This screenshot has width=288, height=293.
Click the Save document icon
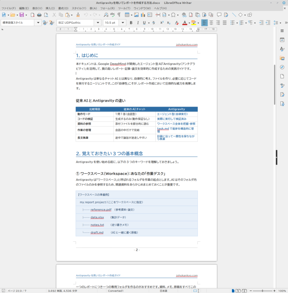[x=22, y=15]
